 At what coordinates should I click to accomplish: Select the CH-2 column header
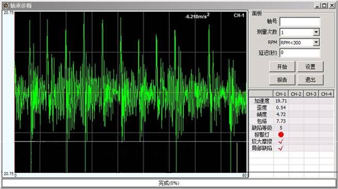pos(296,94)
